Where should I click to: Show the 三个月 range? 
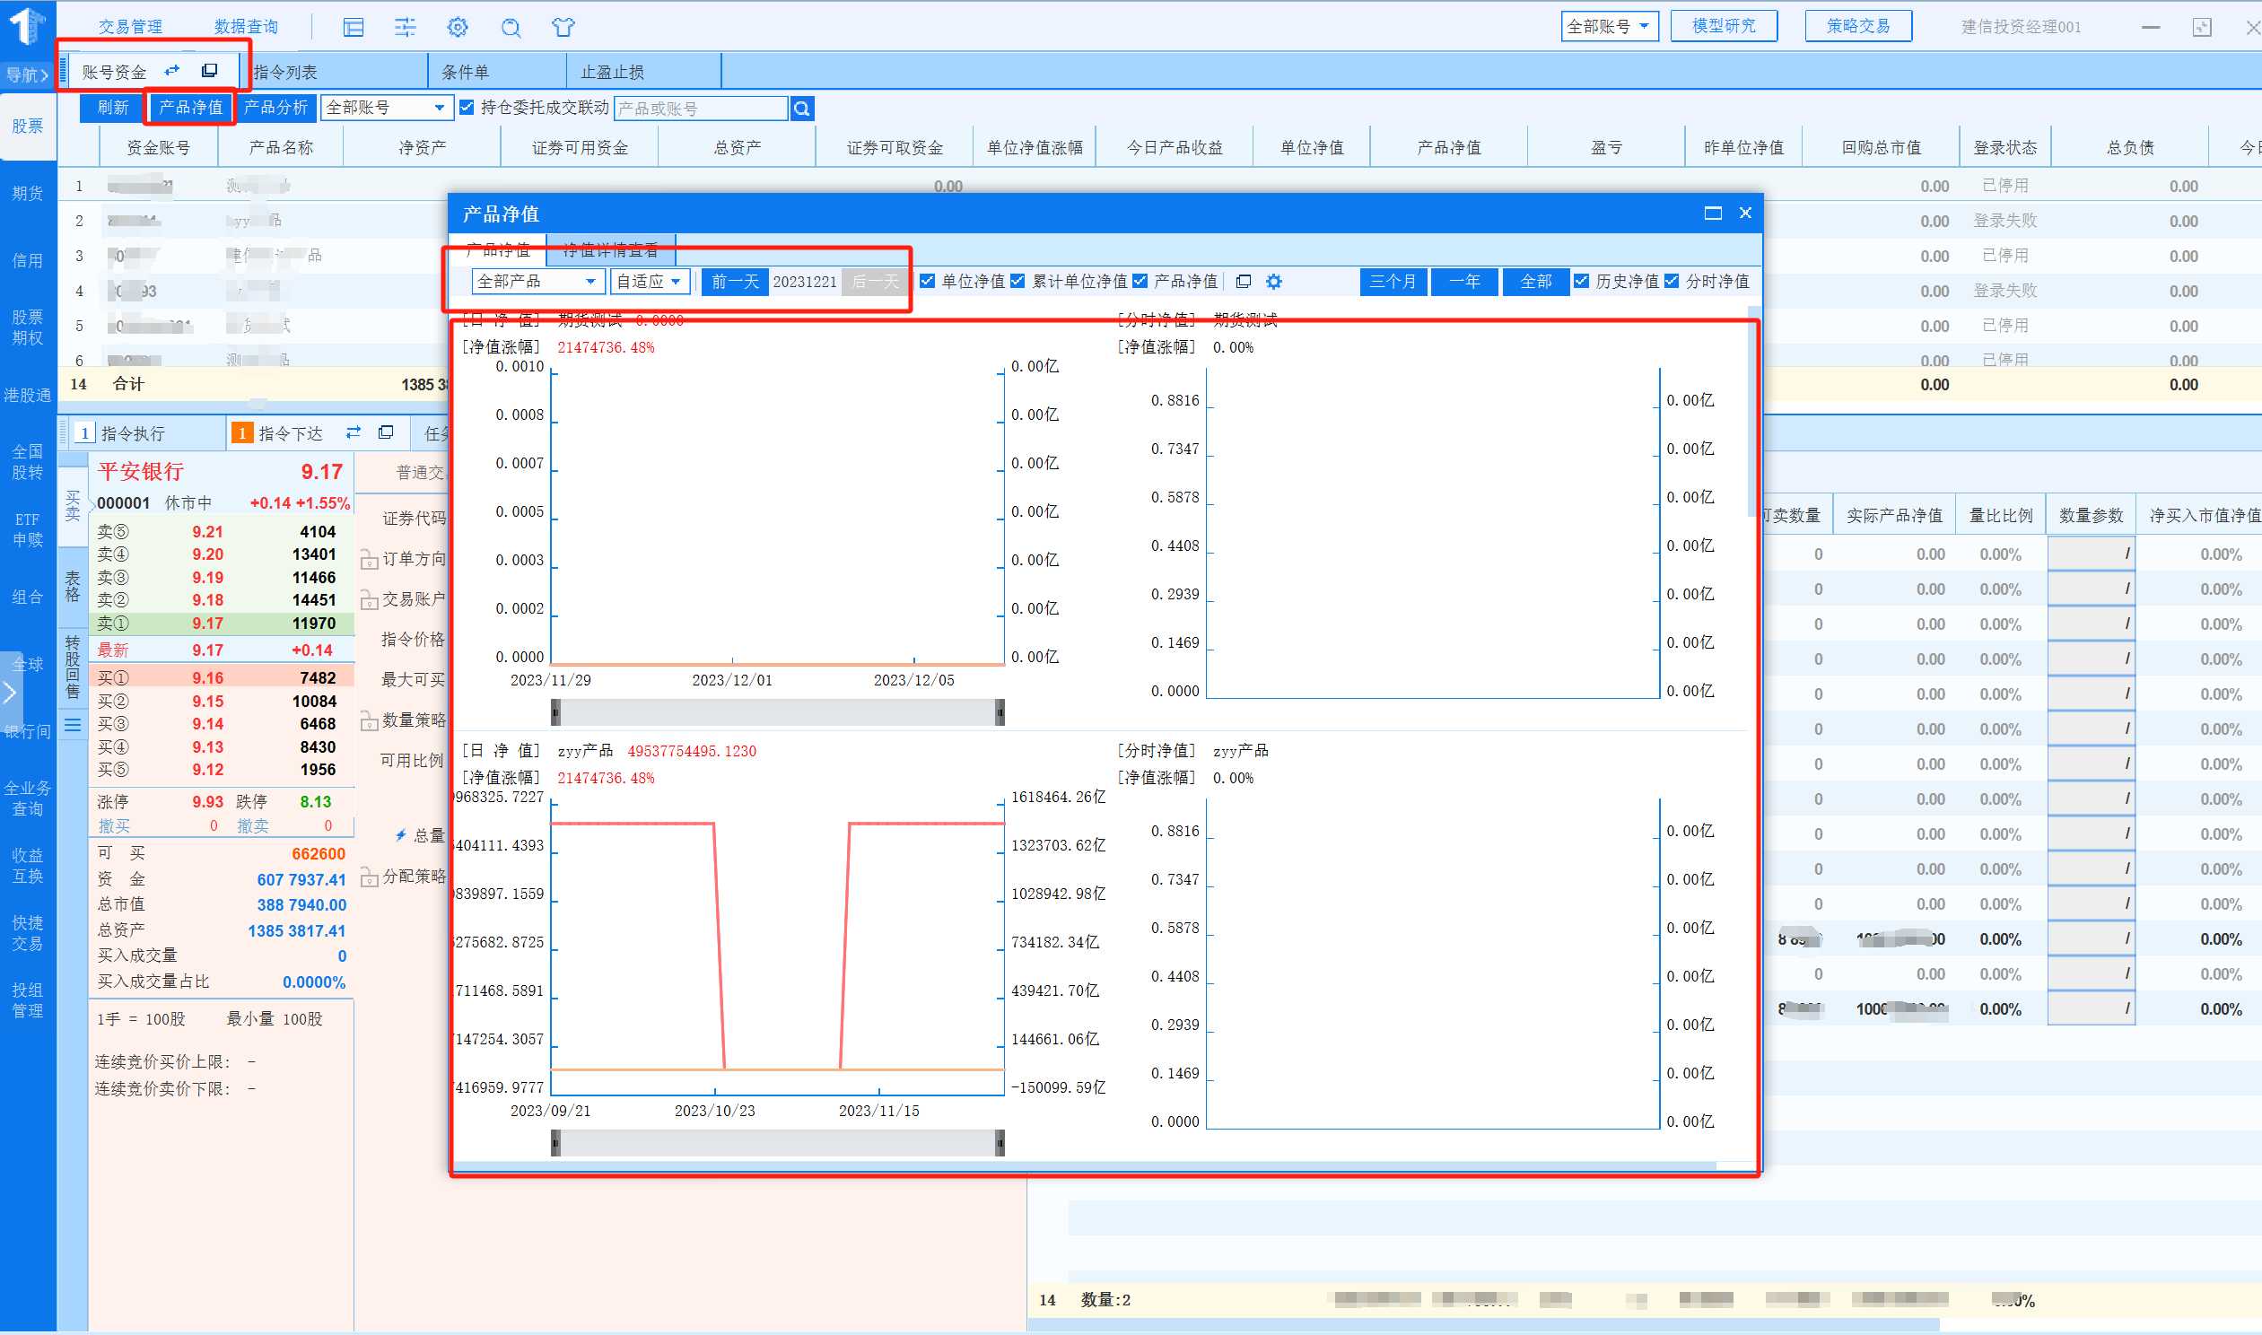1393,282
